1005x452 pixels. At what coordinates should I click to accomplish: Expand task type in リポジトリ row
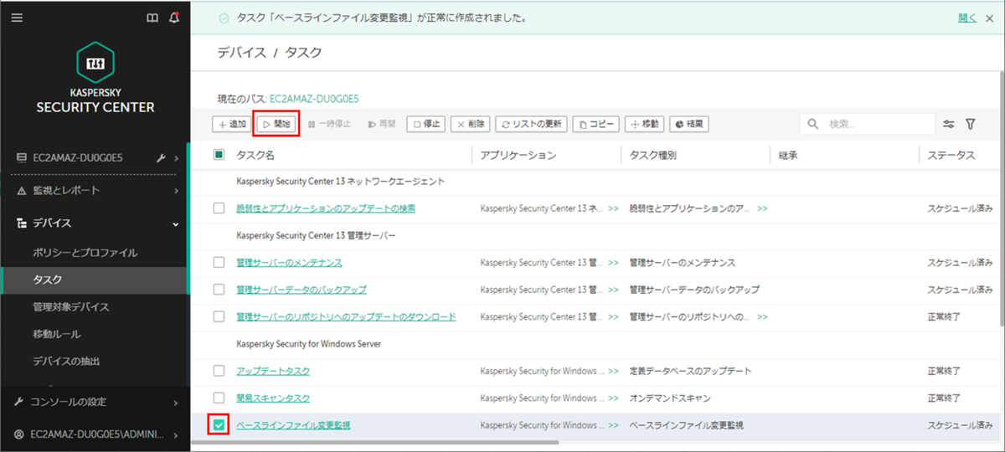point(762,317)
